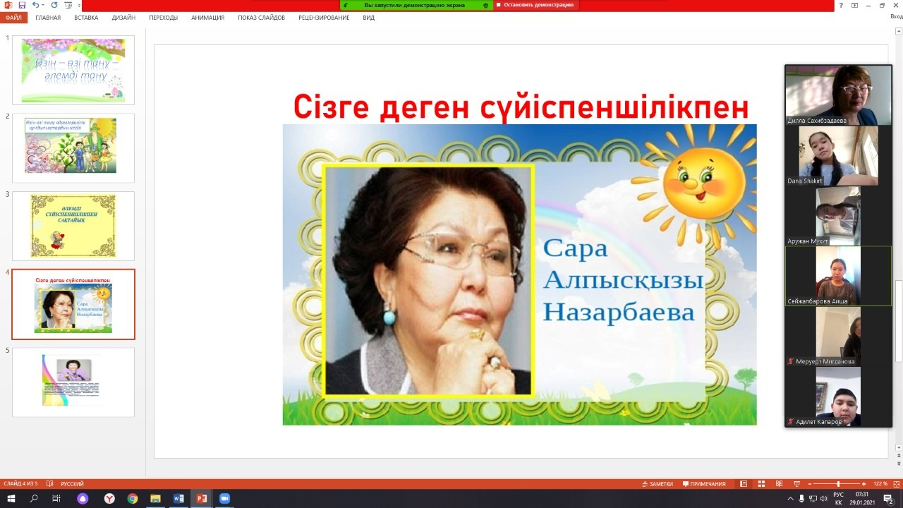Toggle Normal view button in status bar
Screen dimensions: 903x508
click(744, 484)
